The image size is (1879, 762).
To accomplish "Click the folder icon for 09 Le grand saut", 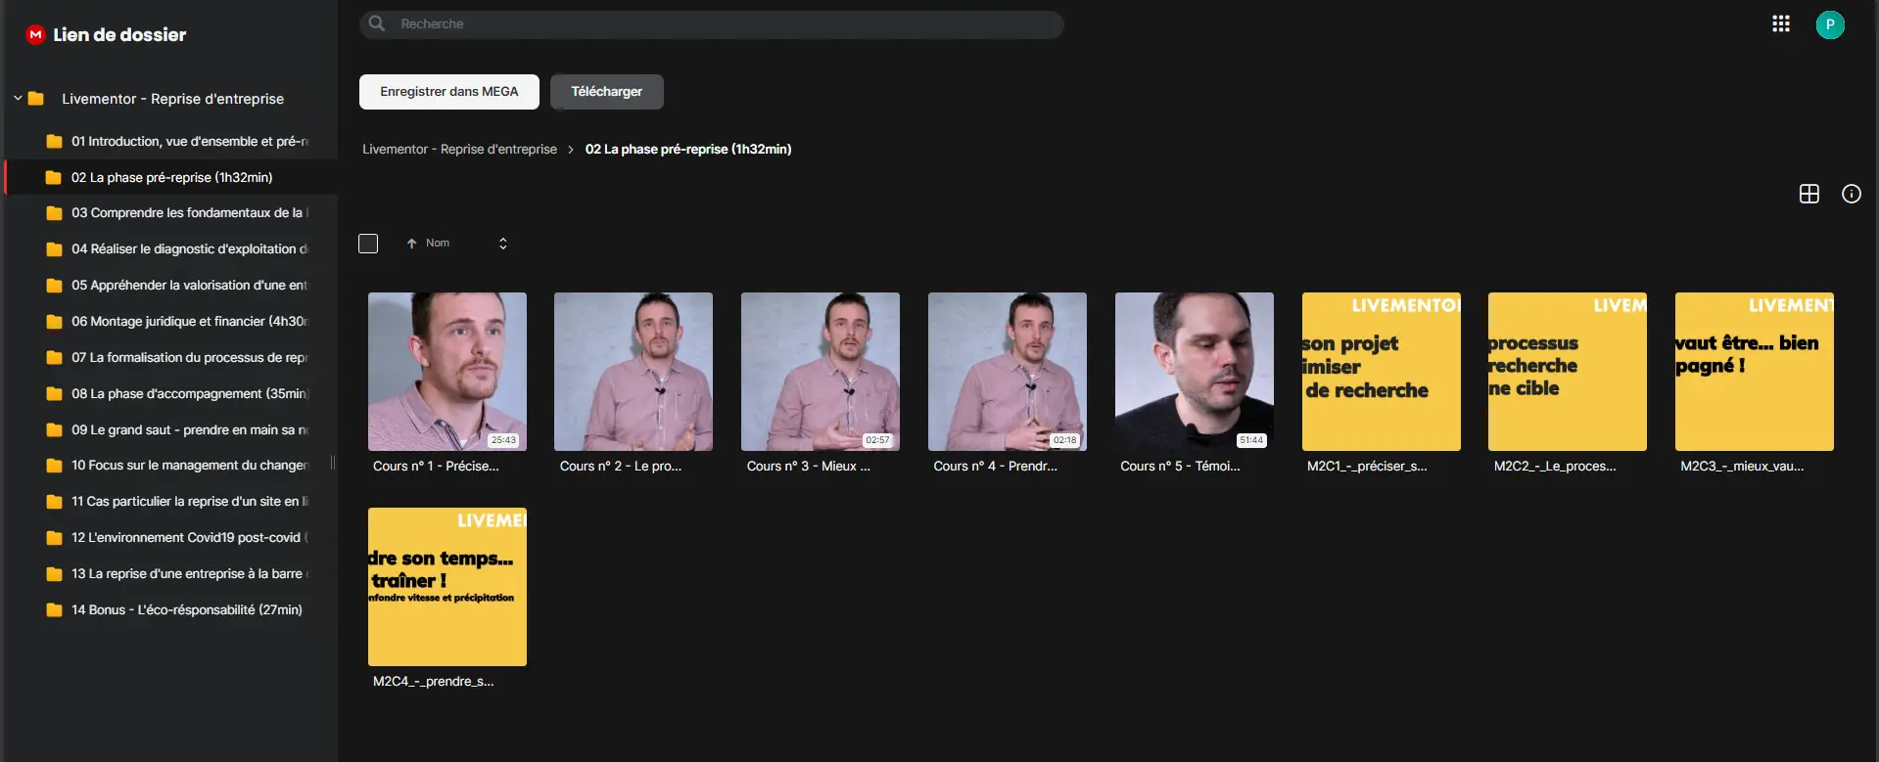I will tap(54, 430).
